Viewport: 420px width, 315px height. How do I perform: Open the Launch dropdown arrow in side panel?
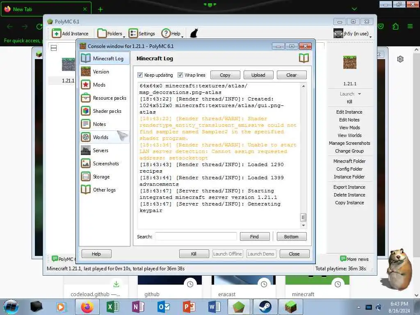359,94
